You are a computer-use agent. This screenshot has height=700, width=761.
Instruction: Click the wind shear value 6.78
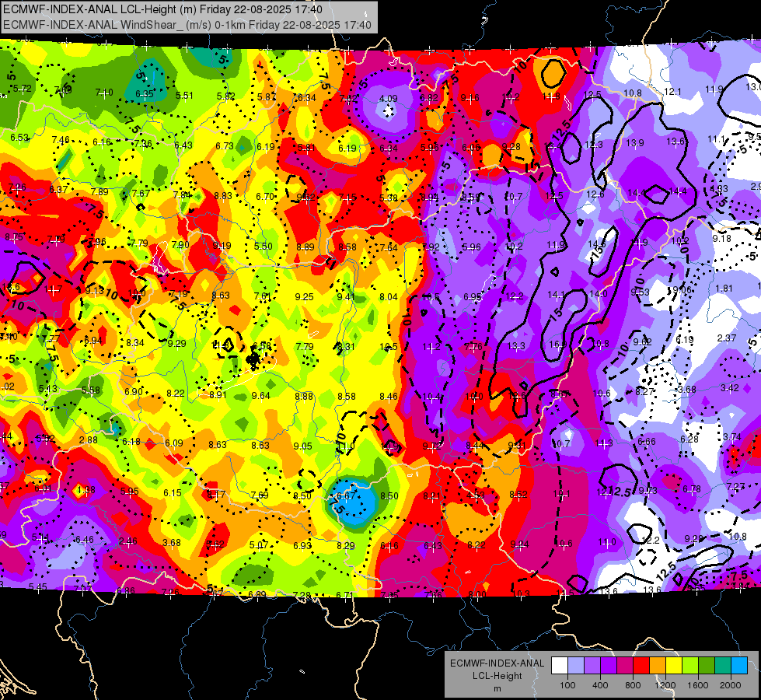(691, 488)
